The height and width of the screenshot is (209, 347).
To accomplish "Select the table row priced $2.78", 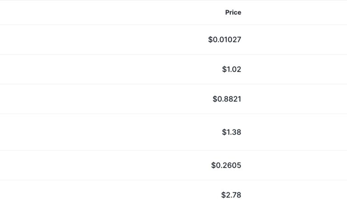I will pyautogui.click(x=173, y=195).
